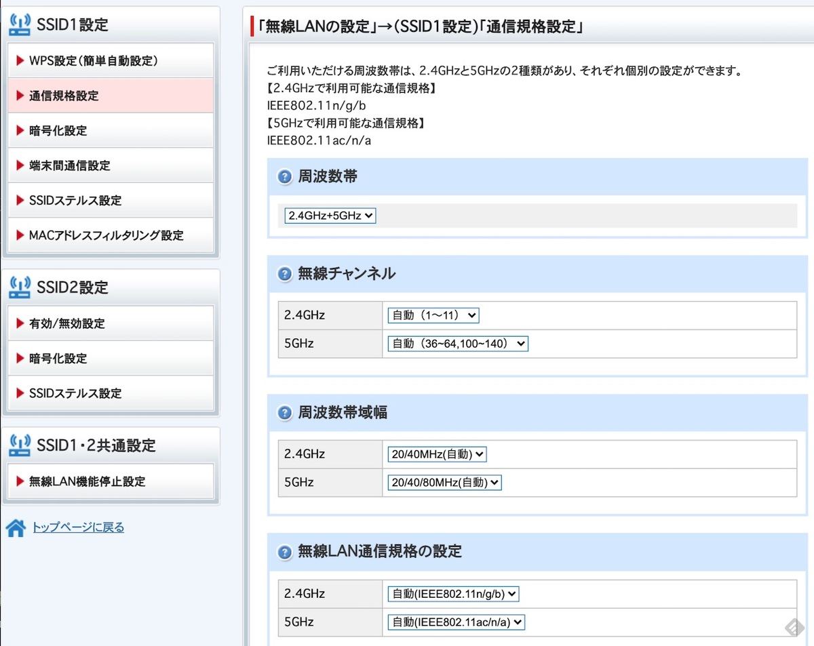Open WPS設定(簡単自動設定) menu item
This screenshot has height=646, width=814.
[x=111, y=61]
